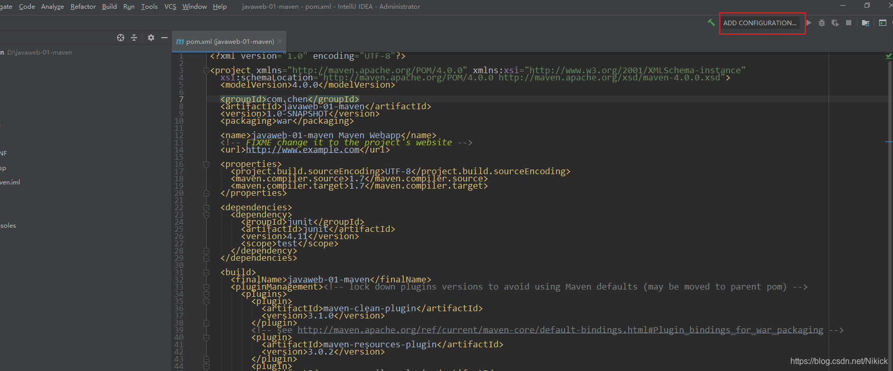Click the scope test line

(x=290, y=244)
